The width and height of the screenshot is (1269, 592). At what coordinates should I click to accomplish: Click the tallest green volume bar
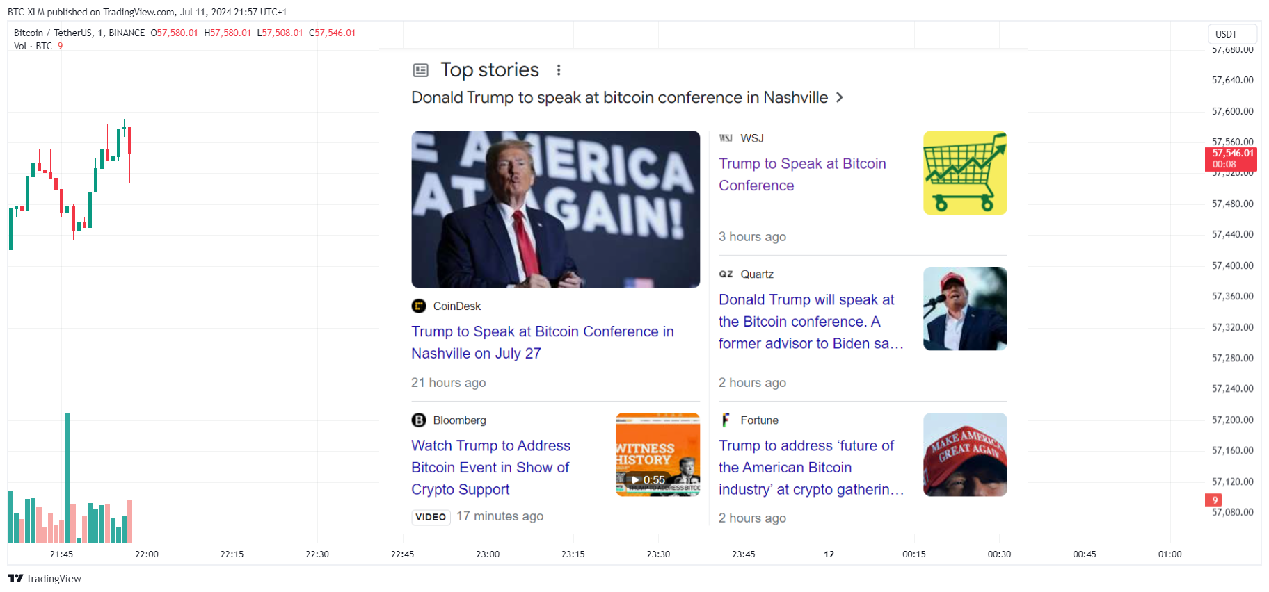click(x=67, y=478)
